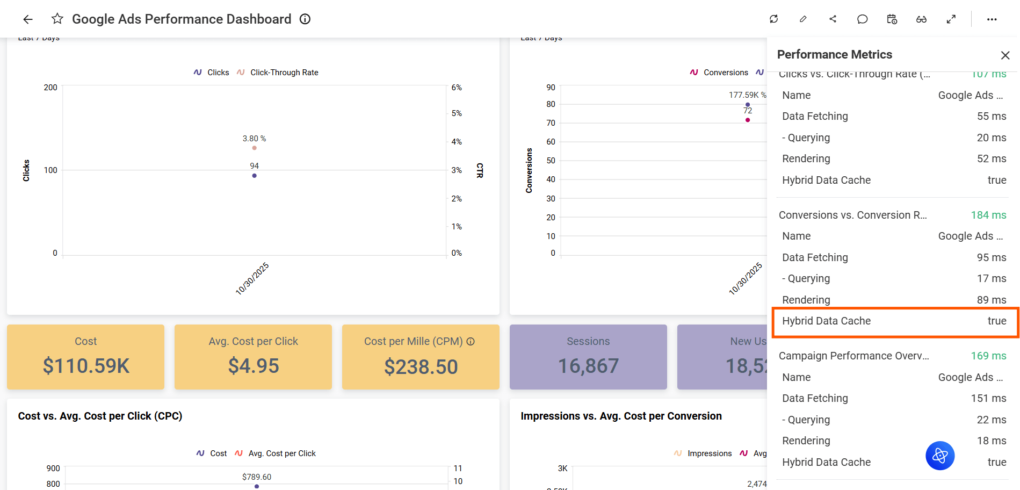This screenshot has height=490, width=1020.
Task: Click the Google Ads Performance Dashboard title
Action: [x=182, y=19]
